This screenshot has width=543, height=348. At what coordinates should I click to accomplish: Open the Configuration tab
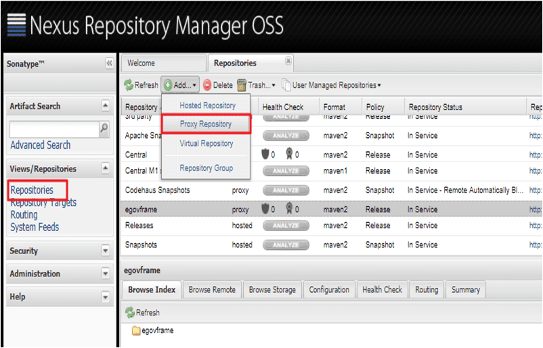coord(329,290)
